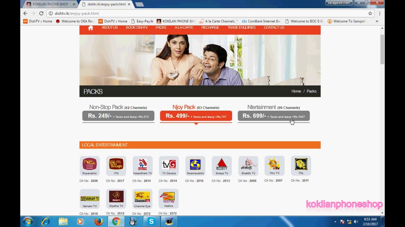Image resolution: width=405 pixels, height=227 pixels.
Task: Click the volume icon in system tray
Action: pyautogui.click(x=356, y=222)
